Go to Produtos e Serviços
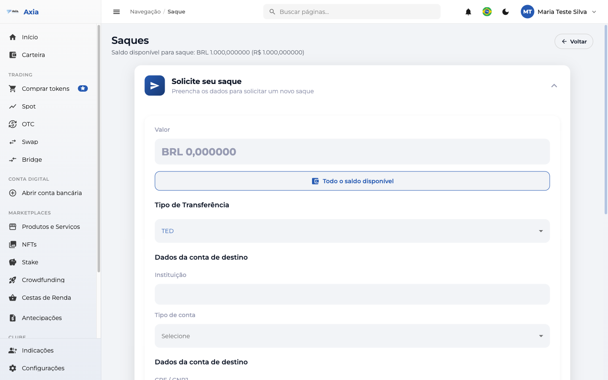608x380 pixels. point(48,227)
